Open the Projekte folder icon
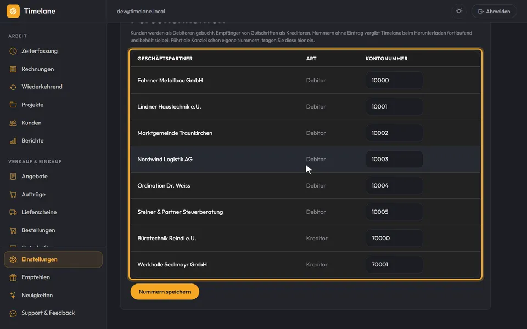Image resolution: width=527 pixels, height=329 pixels. (13, 105)
